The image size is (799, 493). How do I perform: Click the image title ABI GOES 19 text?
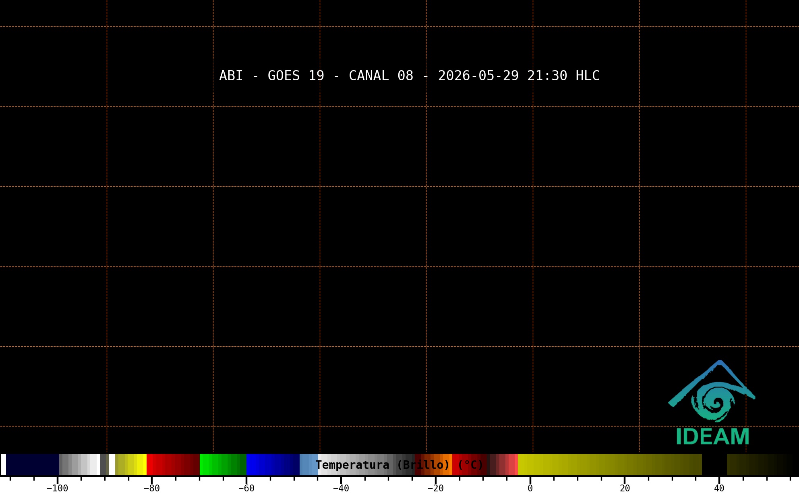pyautogui.click(x=409, y=76)
